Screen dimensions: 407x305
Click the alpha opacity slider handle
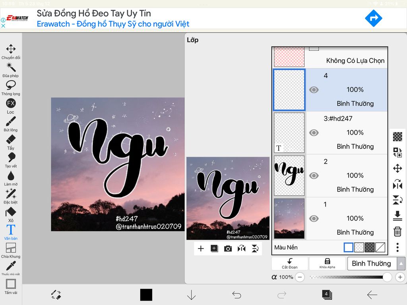tap(387, 277)
